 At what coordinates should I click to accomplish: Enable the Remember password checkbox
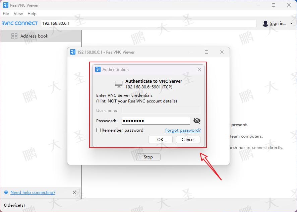[x=98, y=130]
